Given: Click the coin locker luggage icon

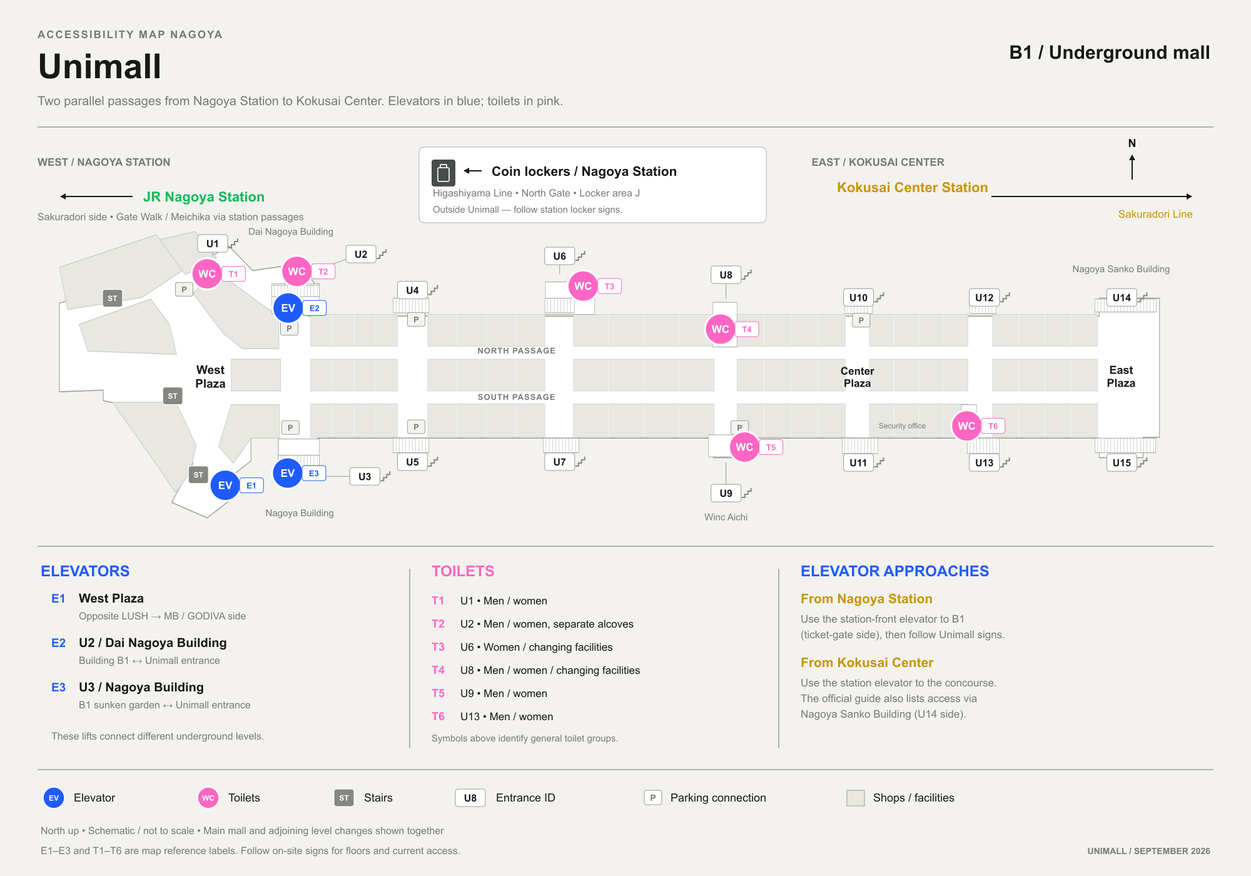Looking at the screenshot, I should point(443,172).
